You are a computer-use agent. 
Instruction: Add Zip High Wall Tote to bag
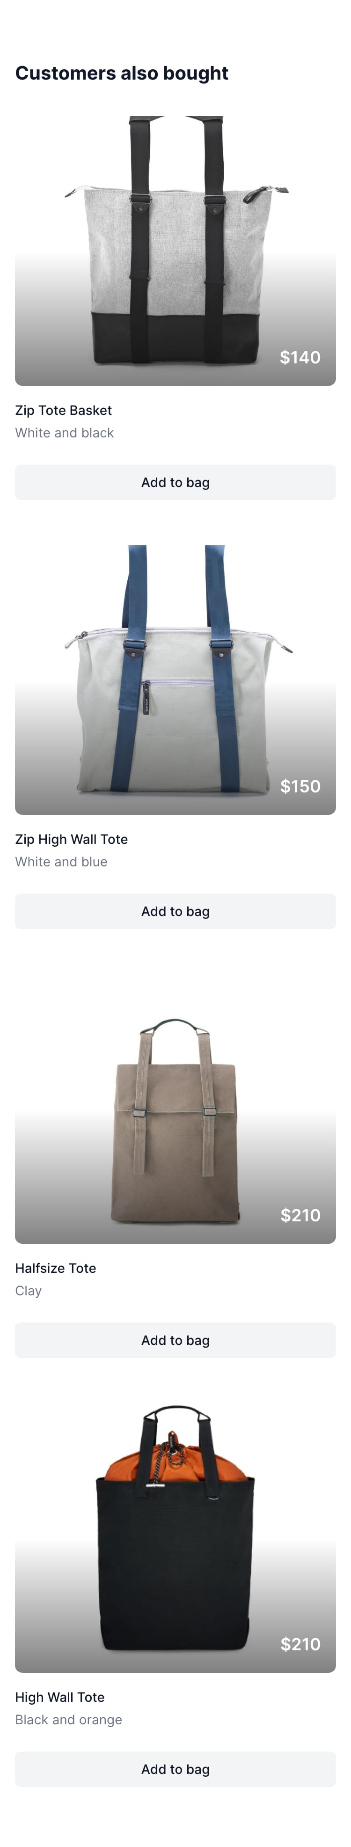tap(175, 911)
